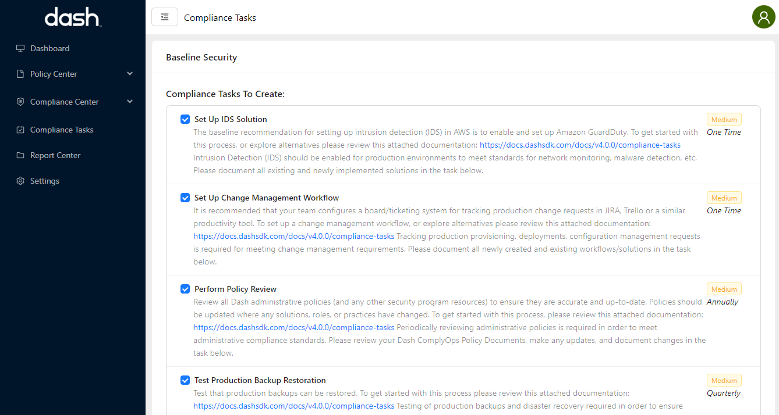Expand the Compliance Center menu chevron
779x415 pixels.
click(129, 101)
